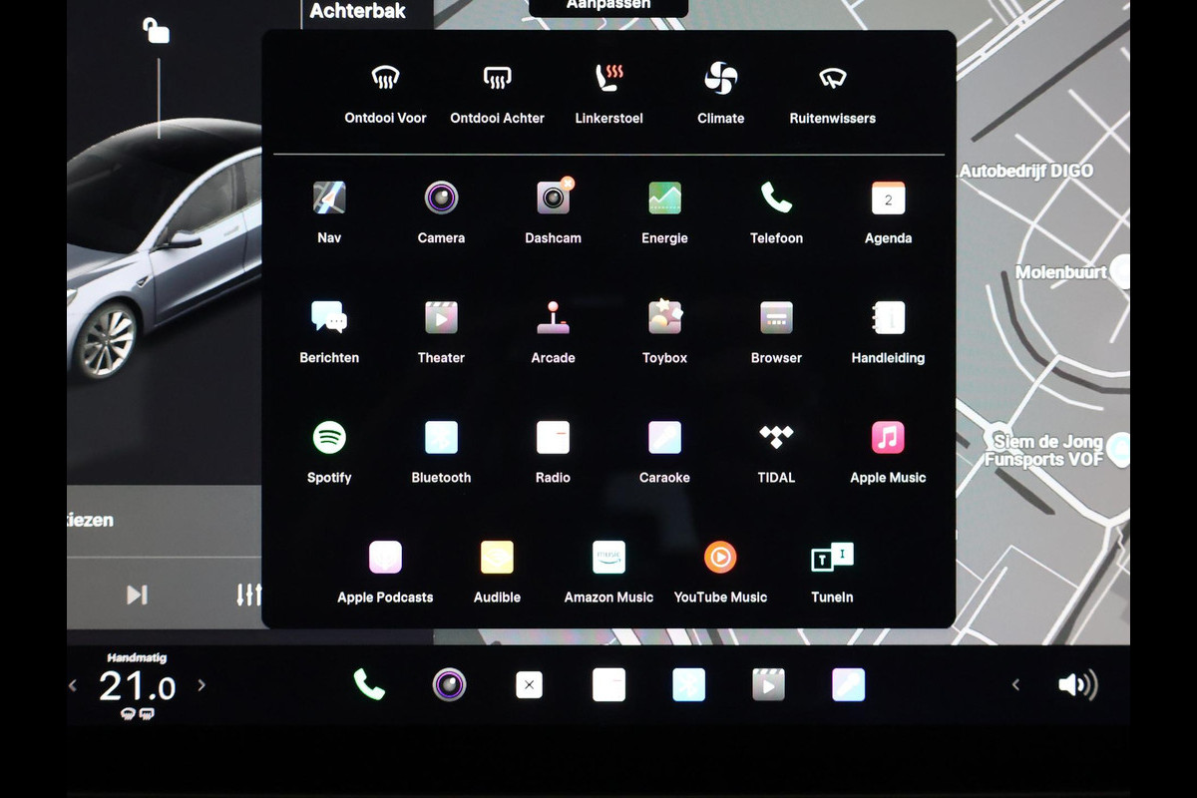This screenshot has width=1197, height=798.
Task: Open the Achterbak trunk control
Action: 357,12
